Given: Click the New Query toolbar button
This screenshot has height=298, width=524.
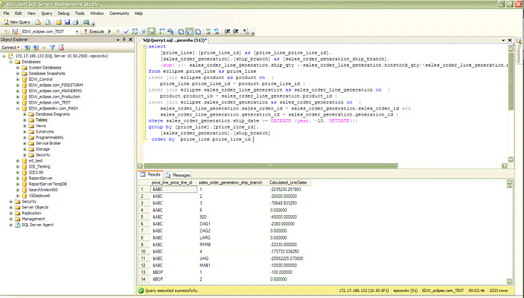Looking at the screenshot, I should click(17, 22).
